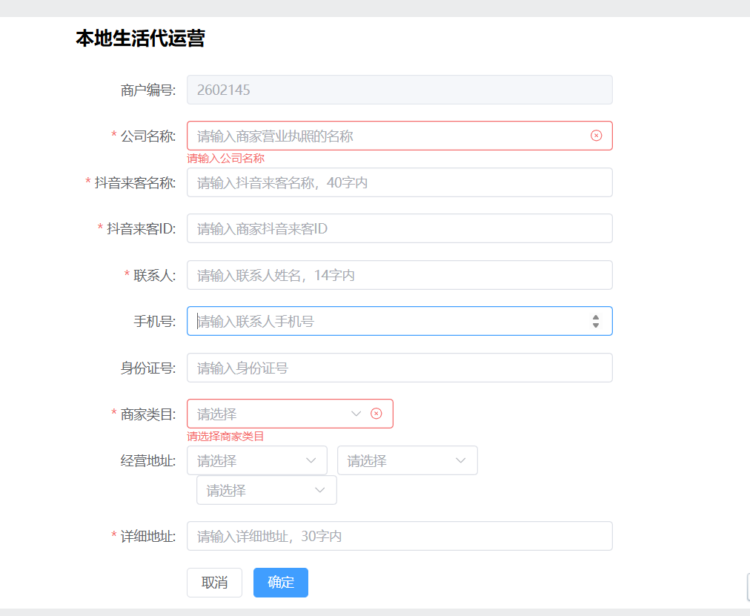Click the 手机号 label

154,322
